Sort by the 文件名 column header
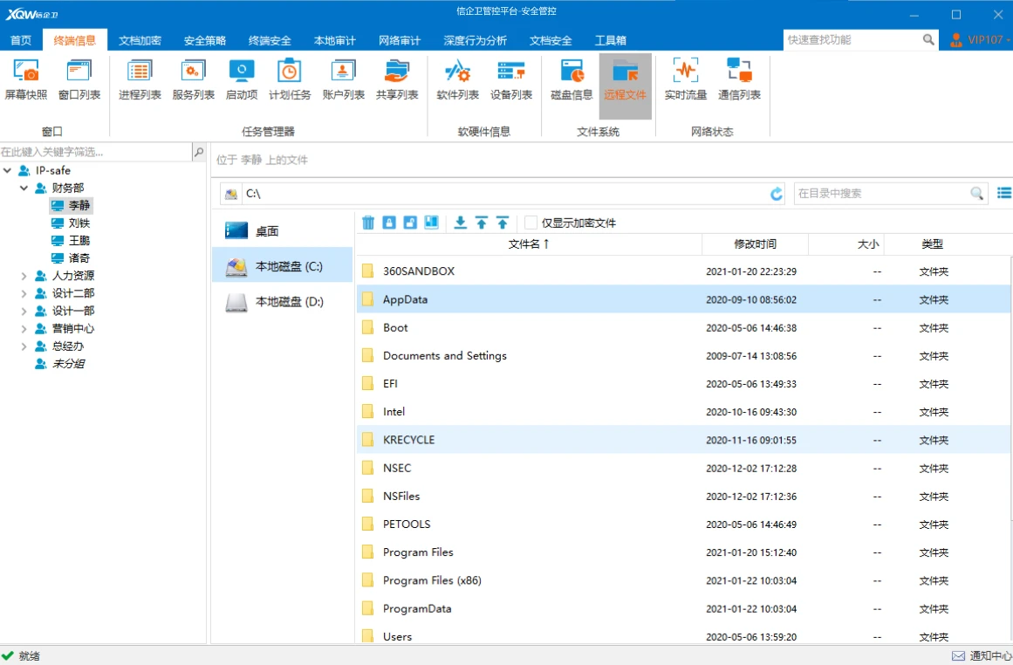This screenshot has width=1013, height=665. point(529,243)
